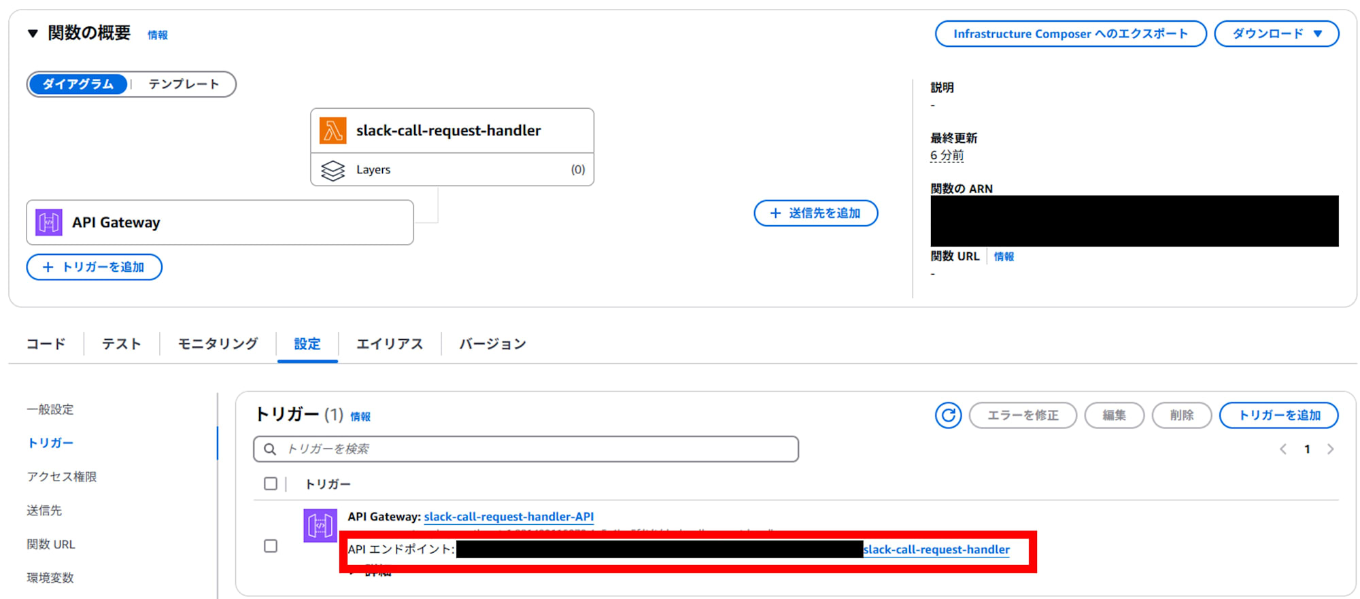This screenshot has width=1360, height=599.
Task: Click トリガーを追加 button in the diagram
Action: (x=95, y=267)
